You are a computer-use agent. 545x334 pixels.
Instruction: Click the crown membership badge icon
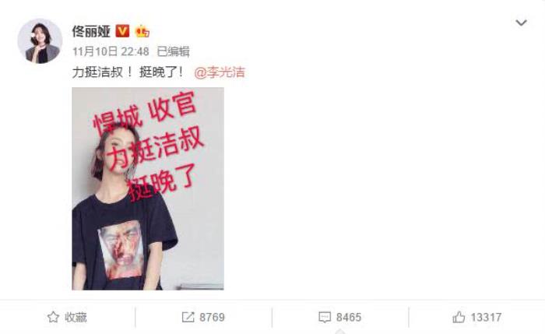click(x=142, y=31)
